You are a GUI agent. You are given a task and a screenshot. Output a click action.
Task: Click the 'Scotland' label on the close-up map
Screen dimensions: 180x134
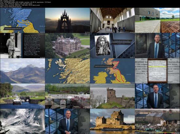[x=81, y=76]
